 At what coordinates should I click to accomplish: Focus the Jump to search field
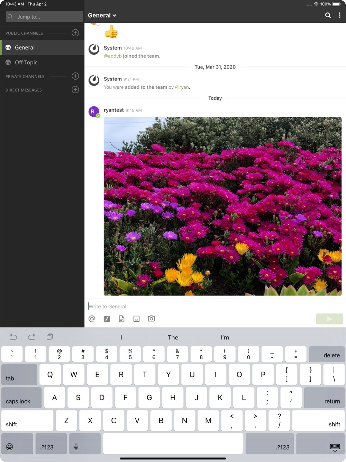pos(44,17)
